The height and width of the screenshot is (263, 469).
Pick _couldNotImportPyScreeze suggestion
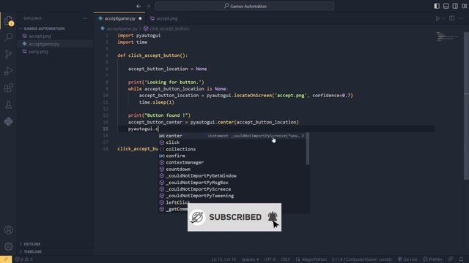click(232, 189)
